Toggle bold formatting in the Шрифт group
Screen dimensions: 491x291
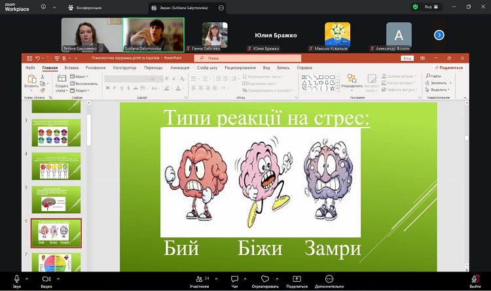click(107, 87)
